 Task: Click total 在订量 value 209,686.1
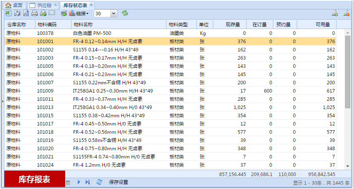coord(262,174)
